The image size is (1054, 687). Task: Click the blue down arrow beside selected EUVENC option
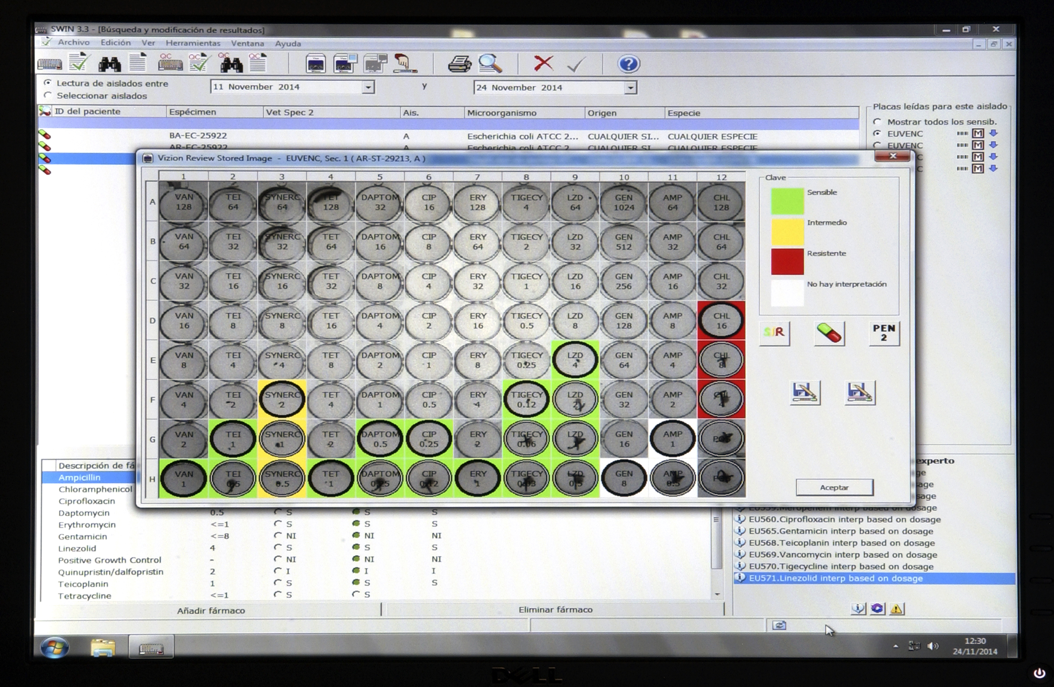coord(993,133)
